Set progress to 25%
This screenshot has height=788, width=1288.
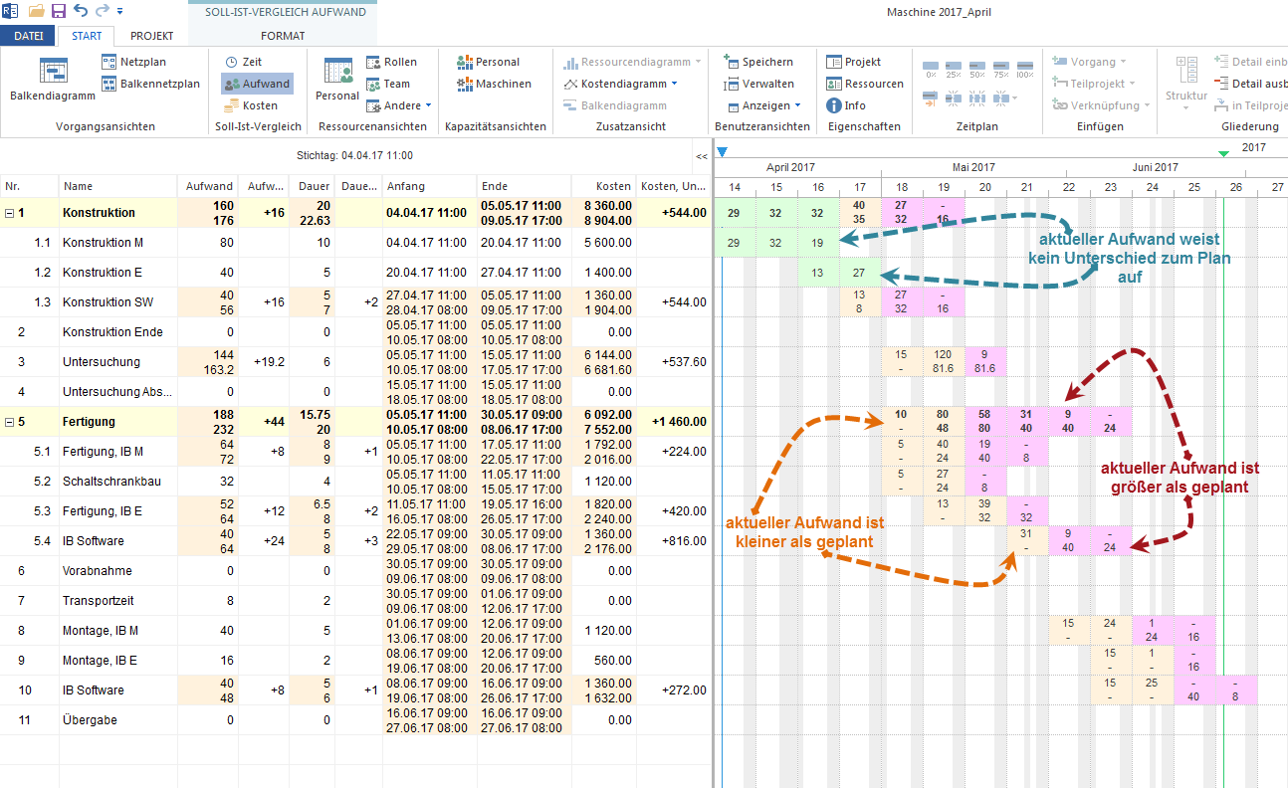click(954, 70)
